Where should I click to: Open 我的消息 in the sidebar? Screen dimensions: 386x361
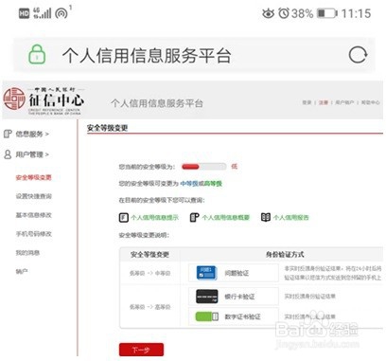(x=27, y=253)
